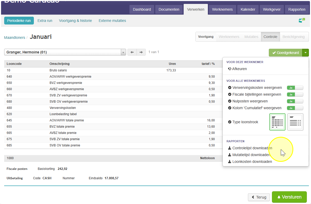Click the Goedgekeurd button
Image resolution: width=311 pixels, height=204 pixels.
click(286, 53)
